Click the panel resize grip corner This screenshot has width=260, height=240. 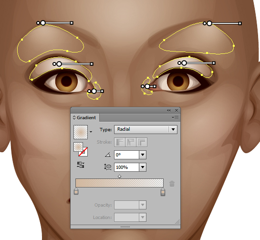[x=177, y=222]
